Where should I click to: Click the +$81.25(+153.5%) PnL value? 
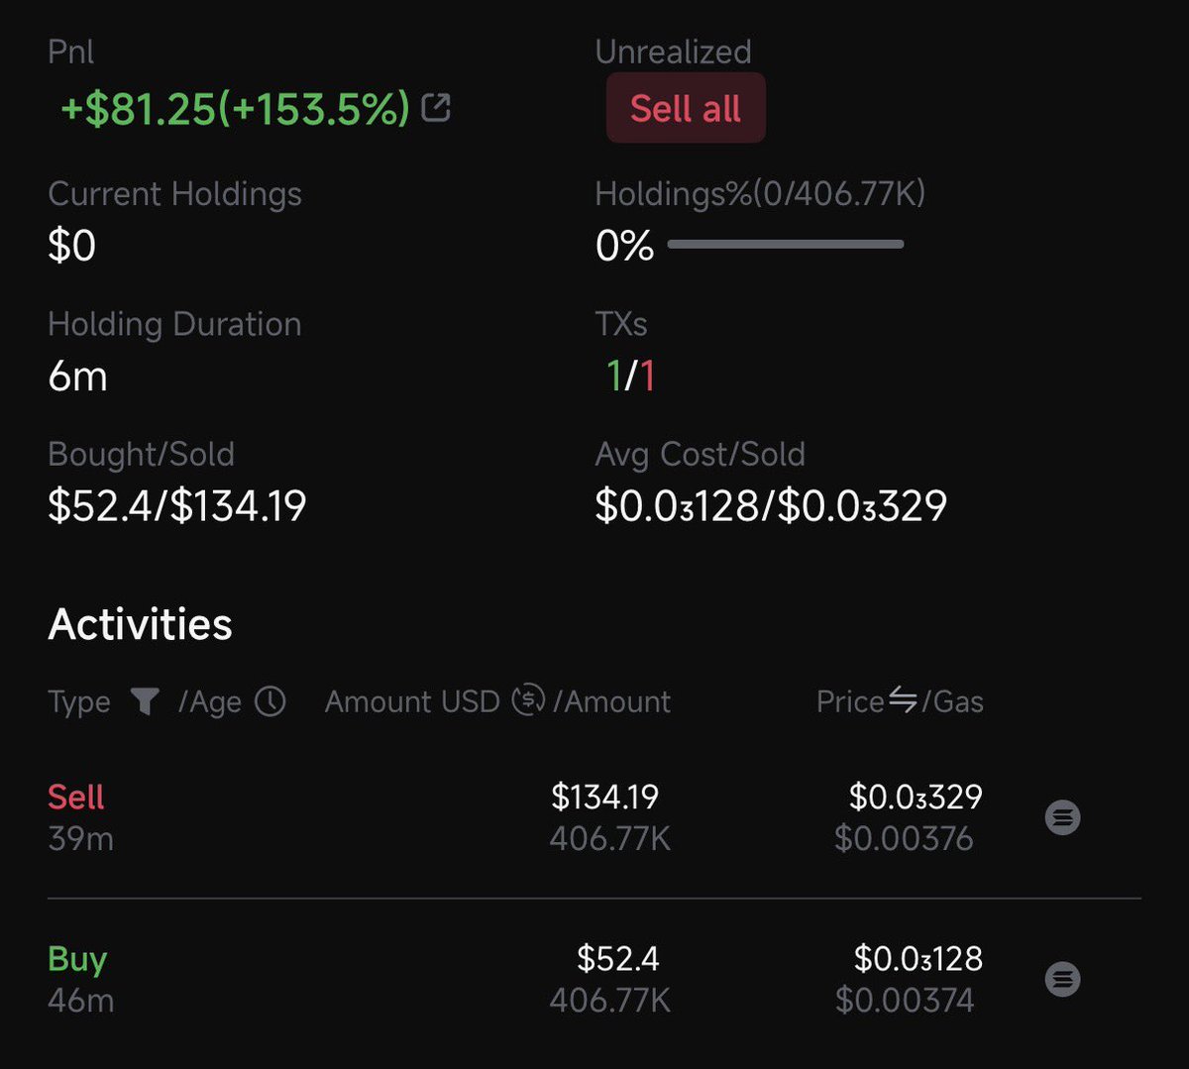coord(236,108)
